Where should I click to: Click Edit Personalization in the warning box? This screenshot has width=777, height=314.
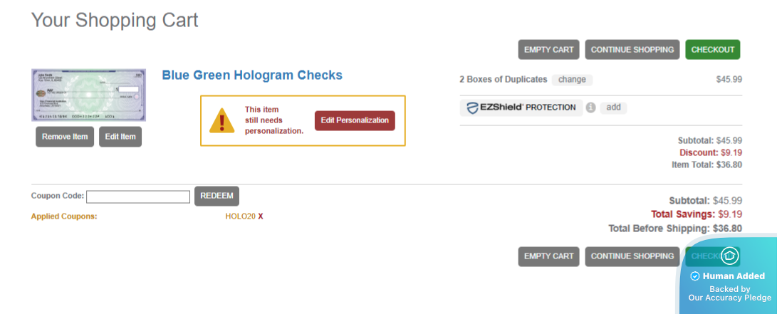[355, 120]
